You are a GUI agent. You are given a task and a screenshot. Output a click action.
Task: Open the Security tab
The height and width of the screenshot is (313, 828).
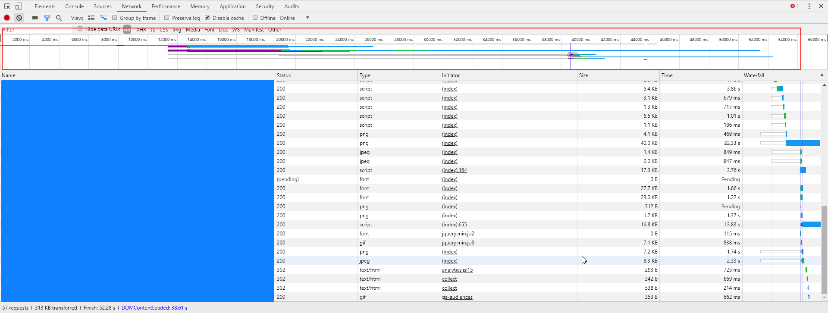265,6
